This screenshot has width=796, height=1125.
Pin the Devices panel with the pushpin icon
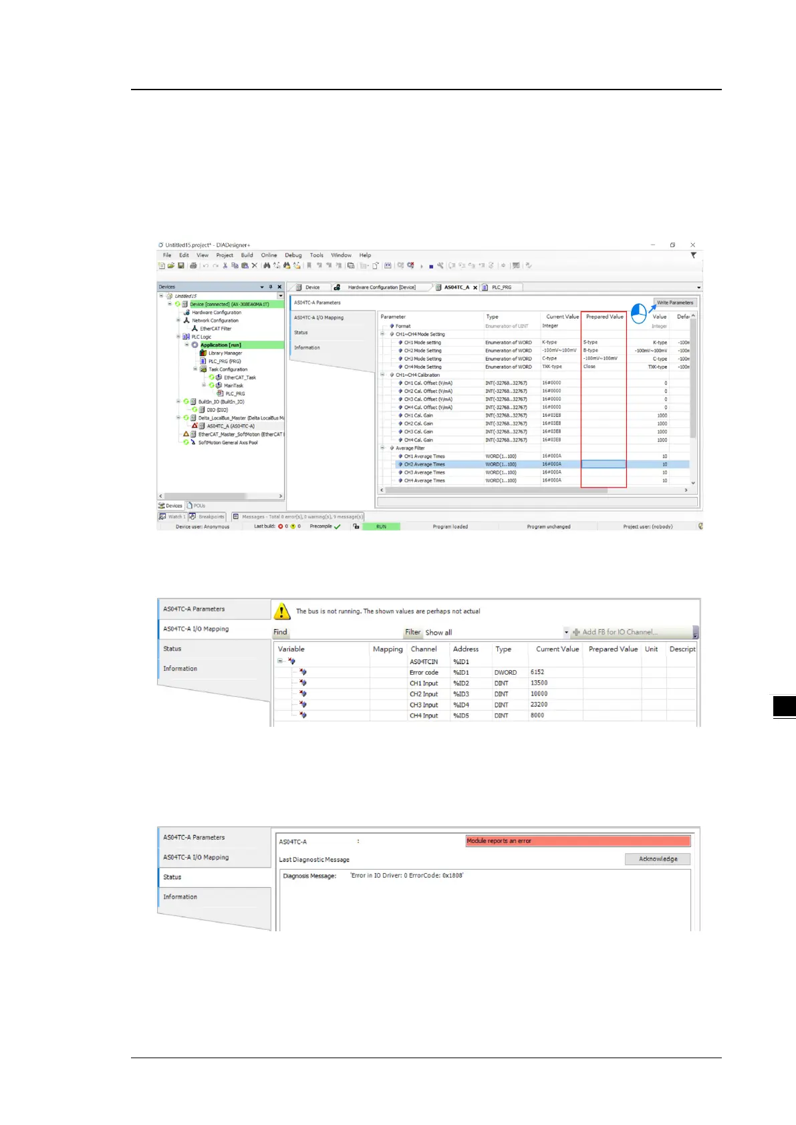pyautogui.click(x=271, y=287)
